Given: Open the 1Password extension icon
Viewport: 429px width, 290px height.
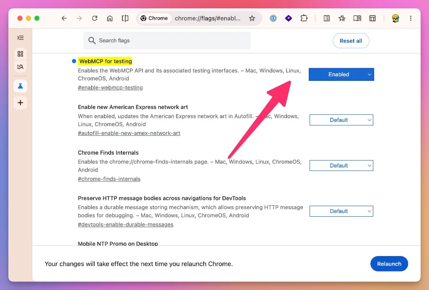Looking at the screenshot, I should (273, 18).
